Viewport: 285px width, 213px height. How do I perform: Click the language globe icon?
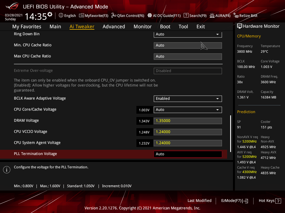[61, 16]
